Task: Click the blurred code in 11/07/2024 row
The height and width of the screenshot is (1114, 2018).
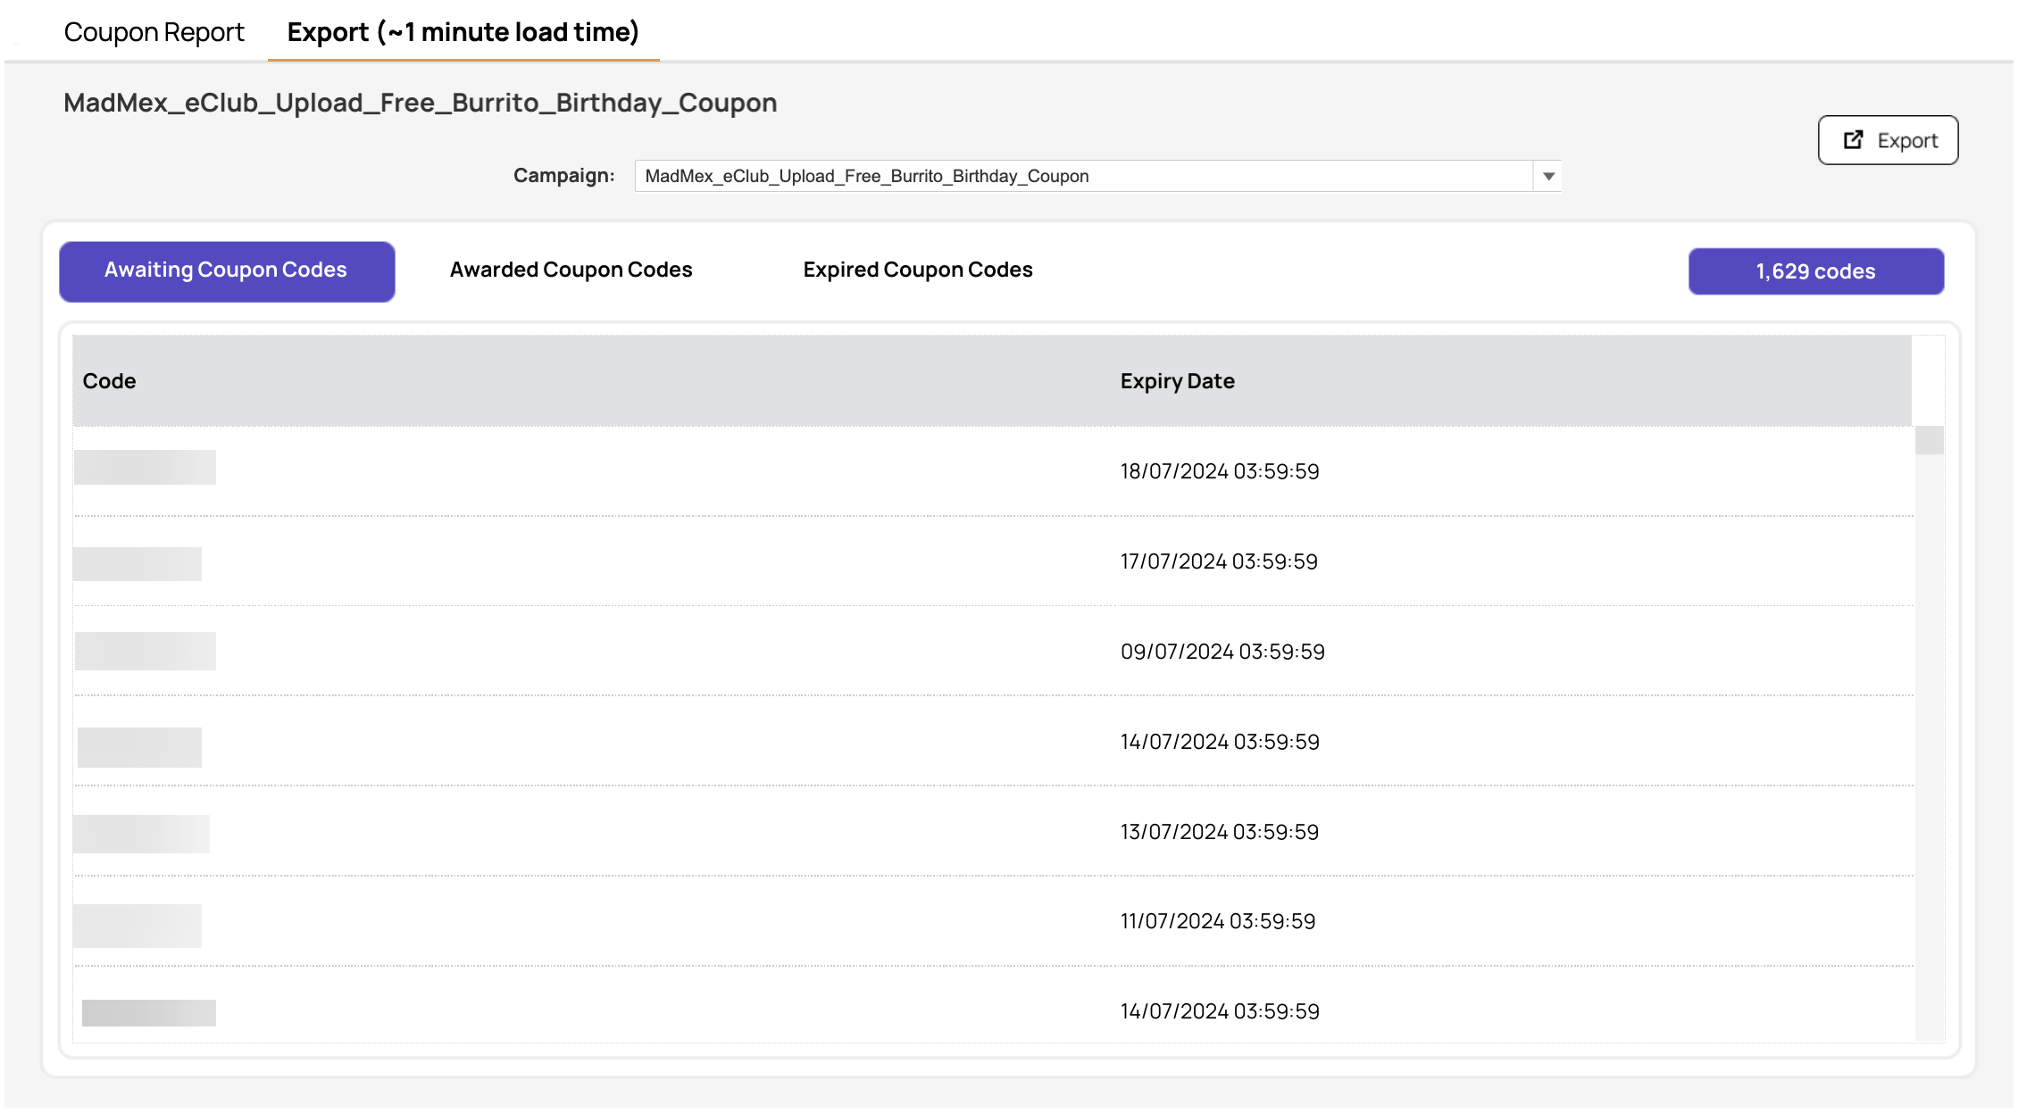Action: pos(138,926)
